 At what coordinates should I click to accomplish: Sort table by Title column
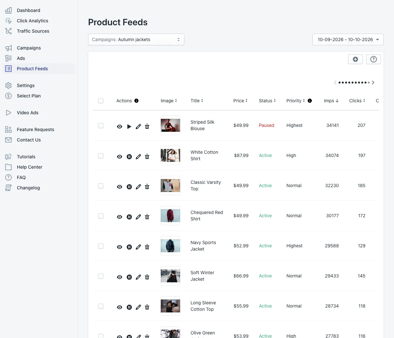[x=197, y=101]
